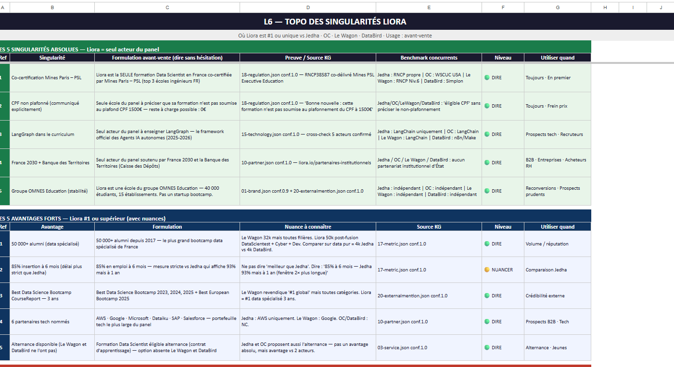The image size is (674, 367).
Task: Click the green status dot beside Co-certification Mines Paris
Action: [487, 77]
